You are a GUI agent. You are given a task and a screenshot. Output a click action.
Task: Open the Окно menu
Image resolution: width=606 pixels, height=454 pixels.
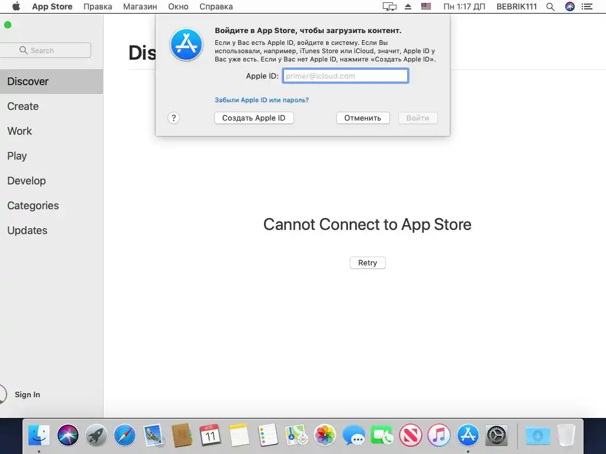pyautogui.click(x=178, y=7)
